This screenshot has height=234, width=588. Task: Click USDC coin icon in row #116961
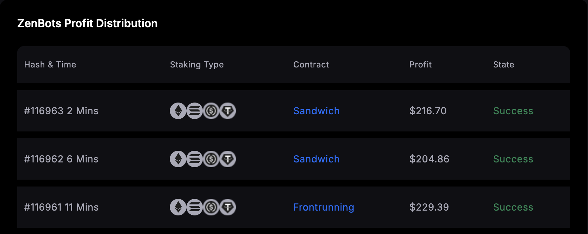tap(211, 207)
